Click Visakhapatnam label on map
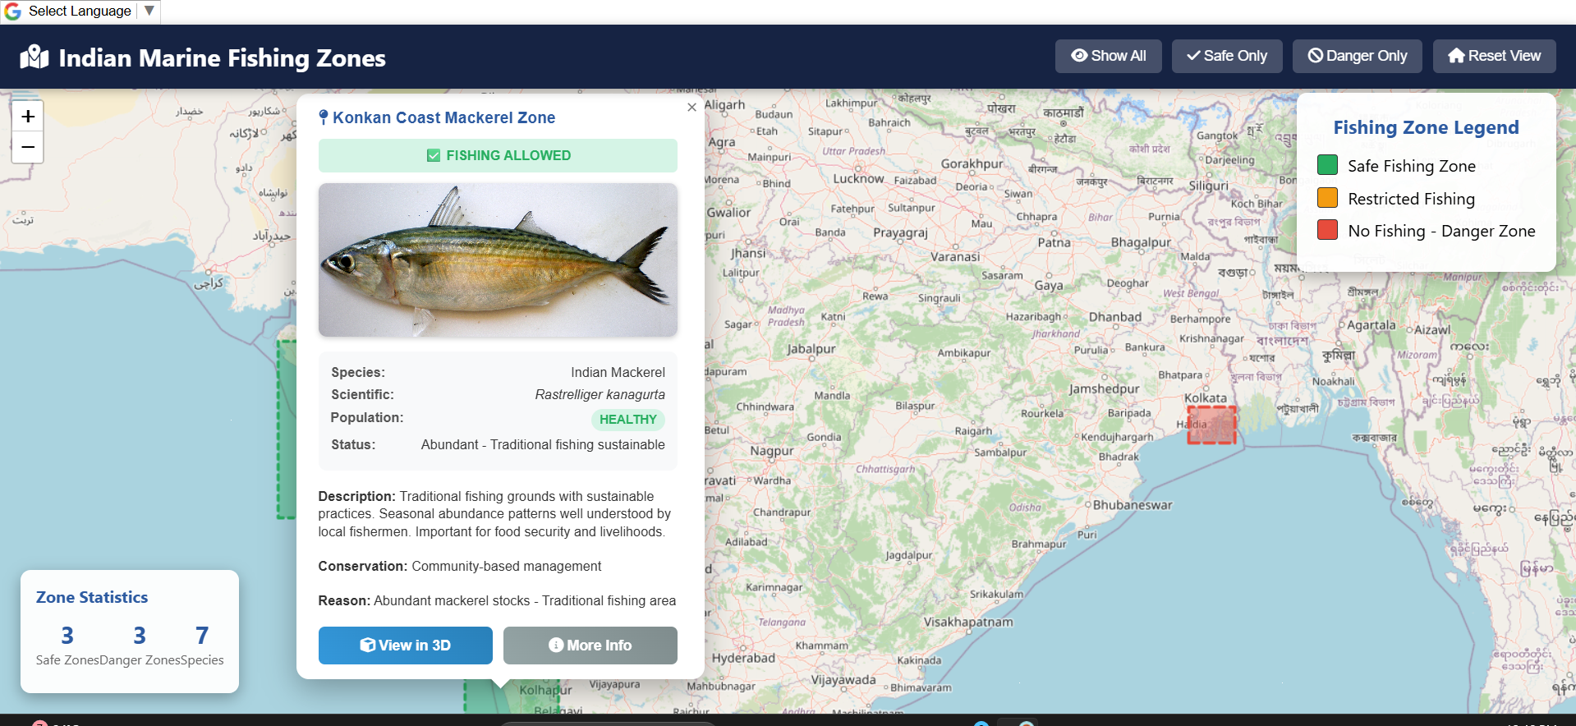 [968, 622]
